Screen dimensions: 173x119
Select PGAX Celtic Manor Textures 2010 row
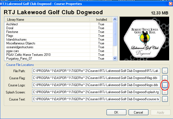point(59,55)
